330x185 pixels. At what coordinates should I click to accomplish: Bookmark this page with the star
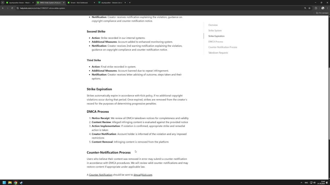[309, 8]
